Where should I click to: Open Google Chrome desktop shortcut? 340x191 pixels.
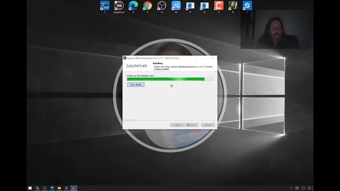[x=148, y=6]
